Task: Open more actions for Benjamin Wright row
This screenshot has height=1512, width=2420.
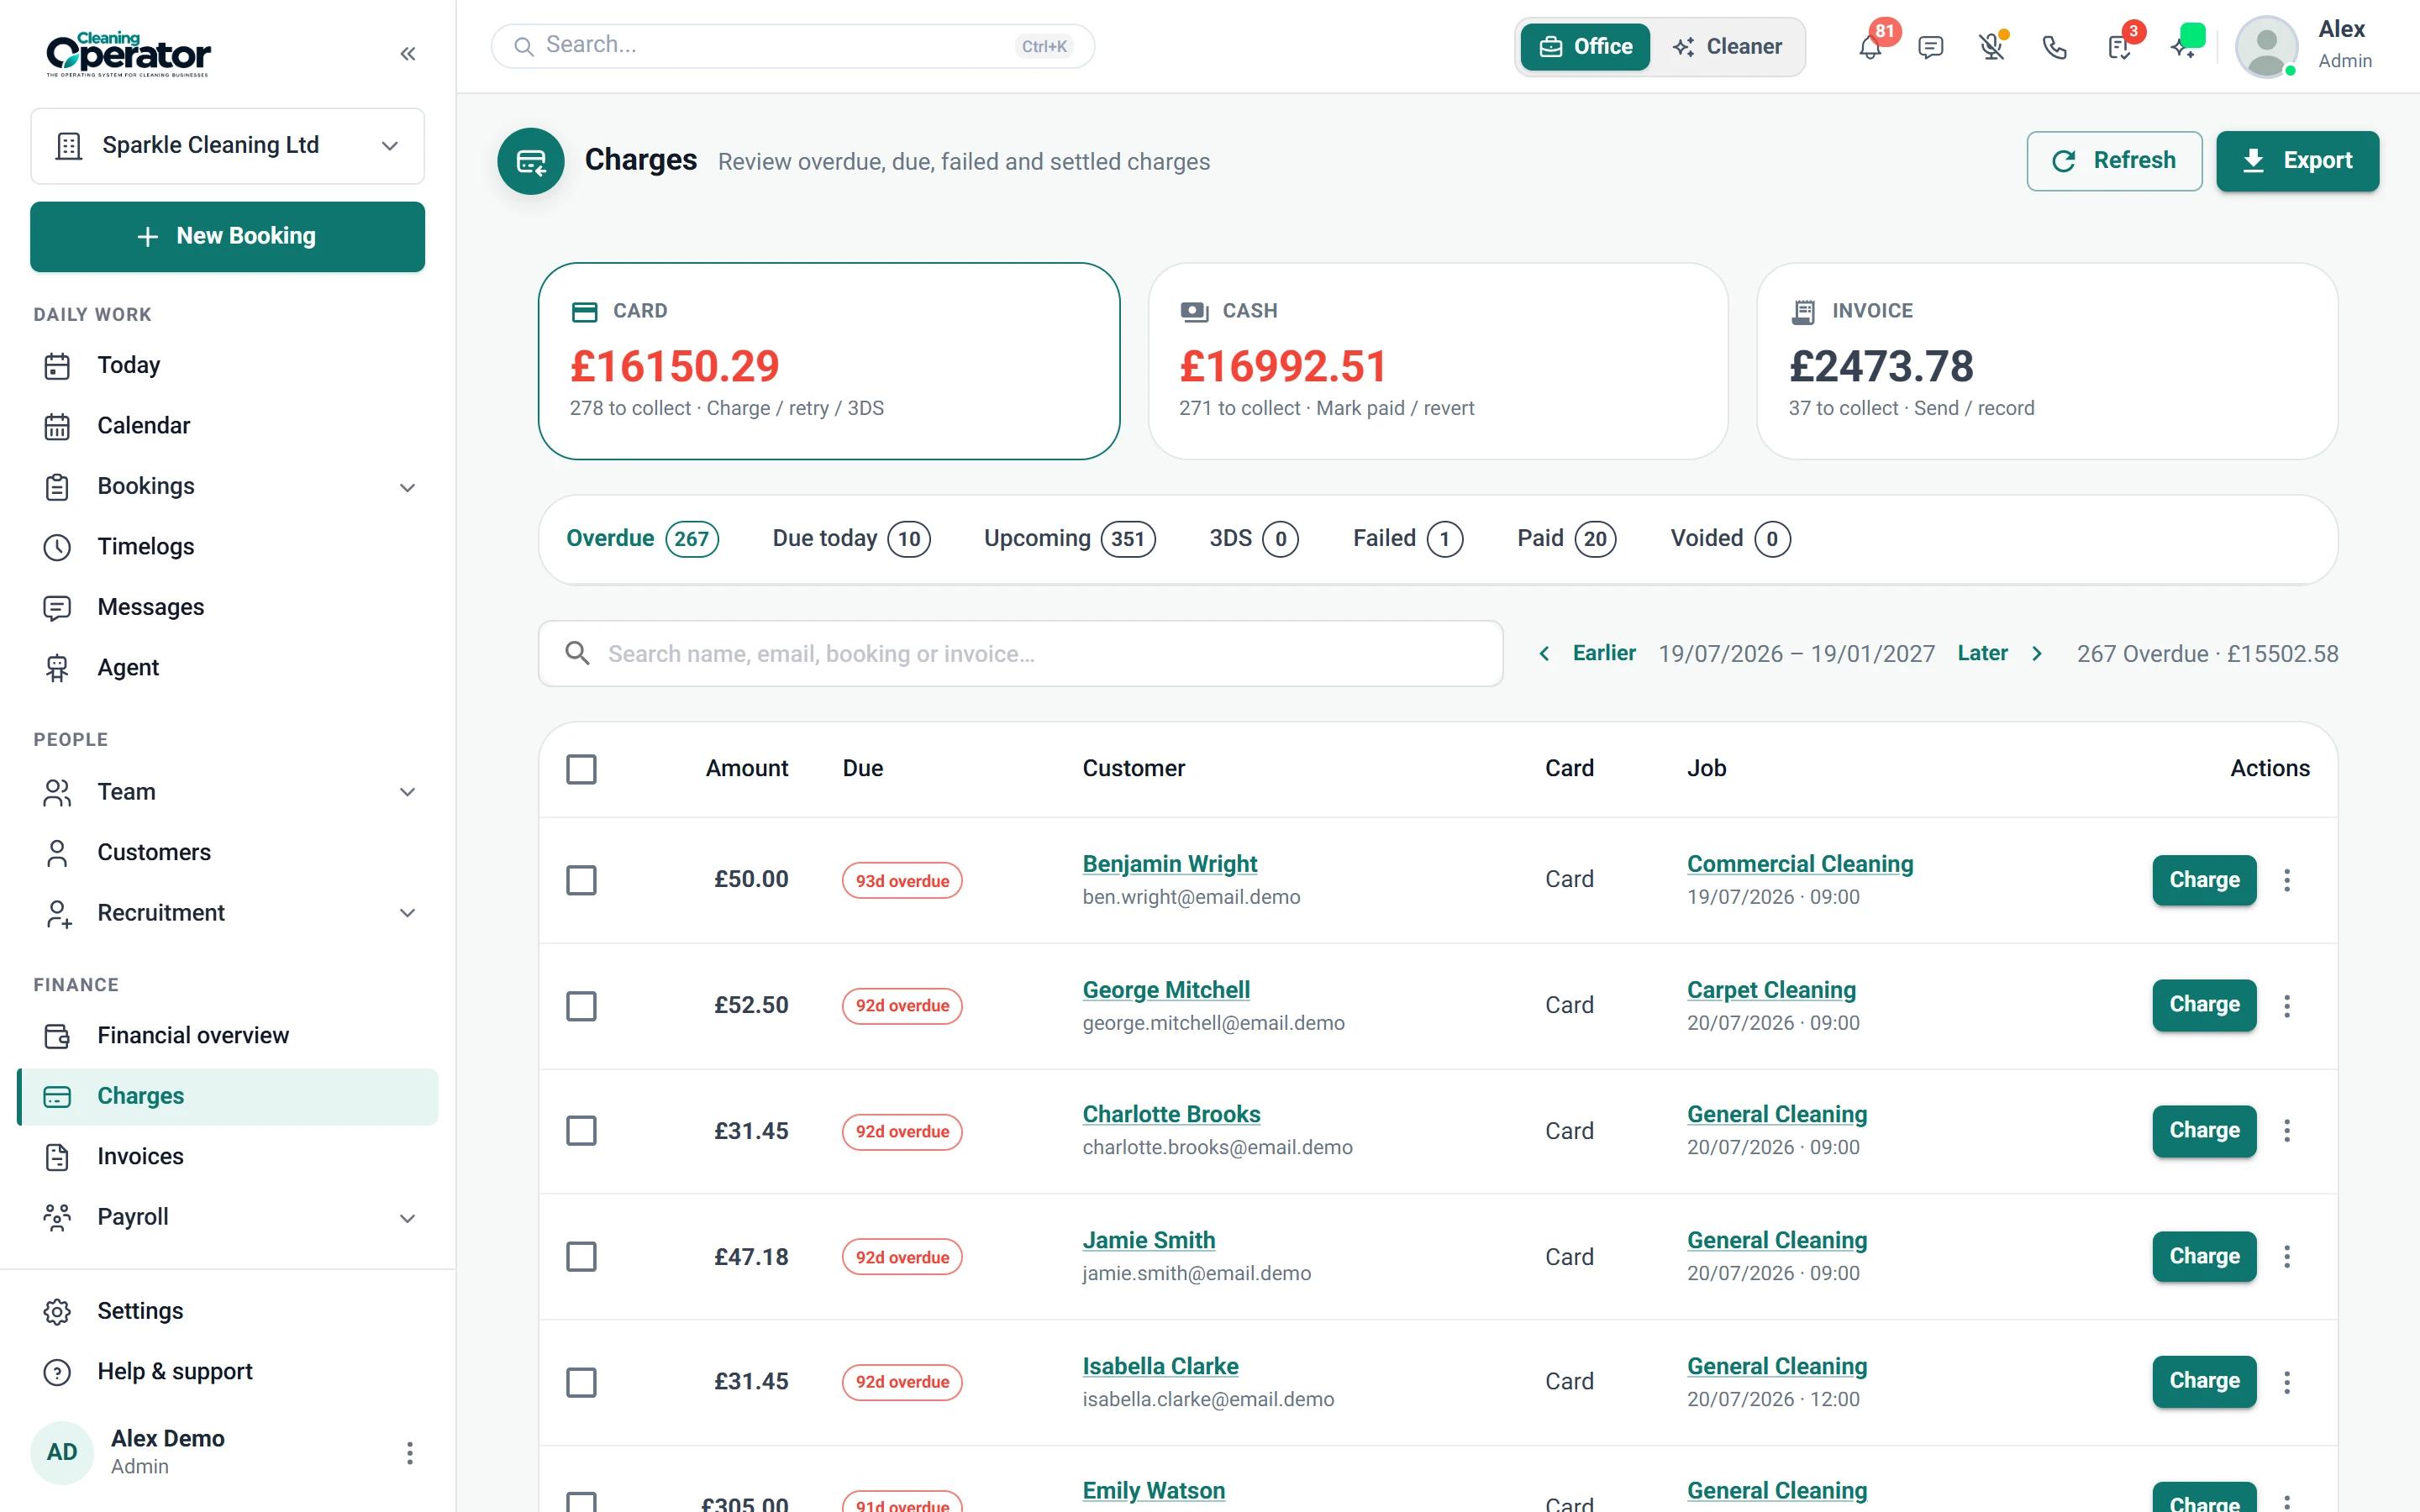Action: click(2287, 880)
